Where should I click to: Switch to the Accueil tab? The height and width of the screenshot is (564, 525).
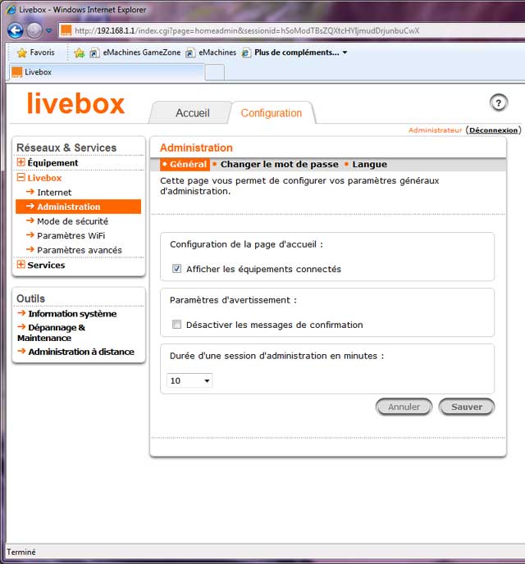(192, 113)
